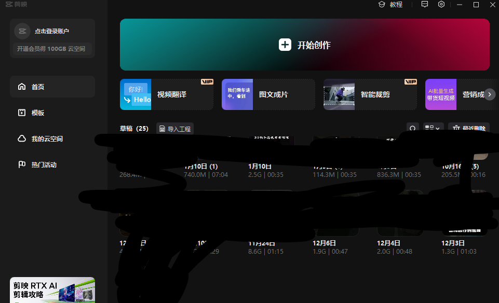Open the settings hexagon icon in title bar
The width and height of the screenshot is (499, 303).
[441, 4]
